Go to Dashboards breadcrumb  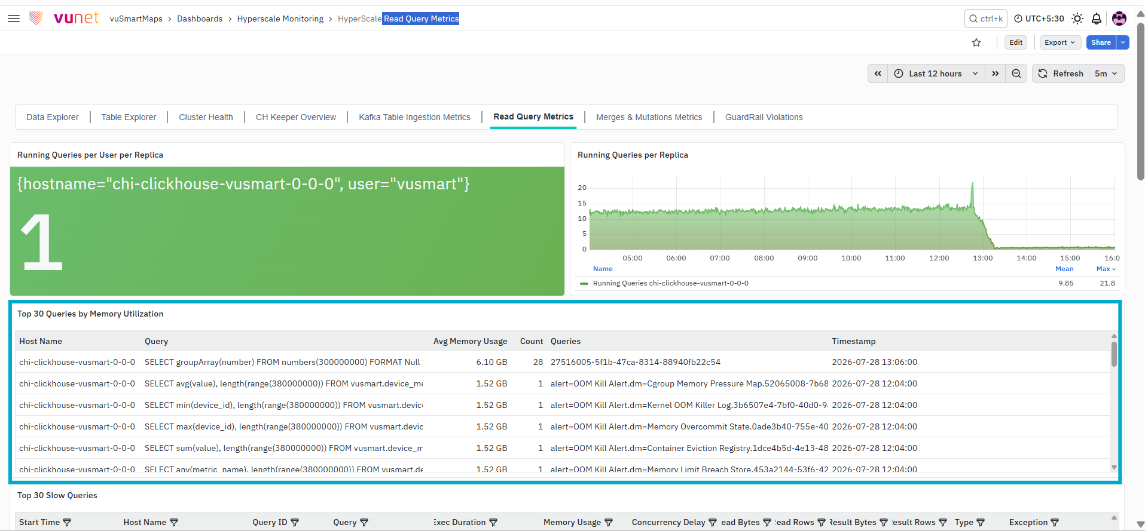click(200, 19)
